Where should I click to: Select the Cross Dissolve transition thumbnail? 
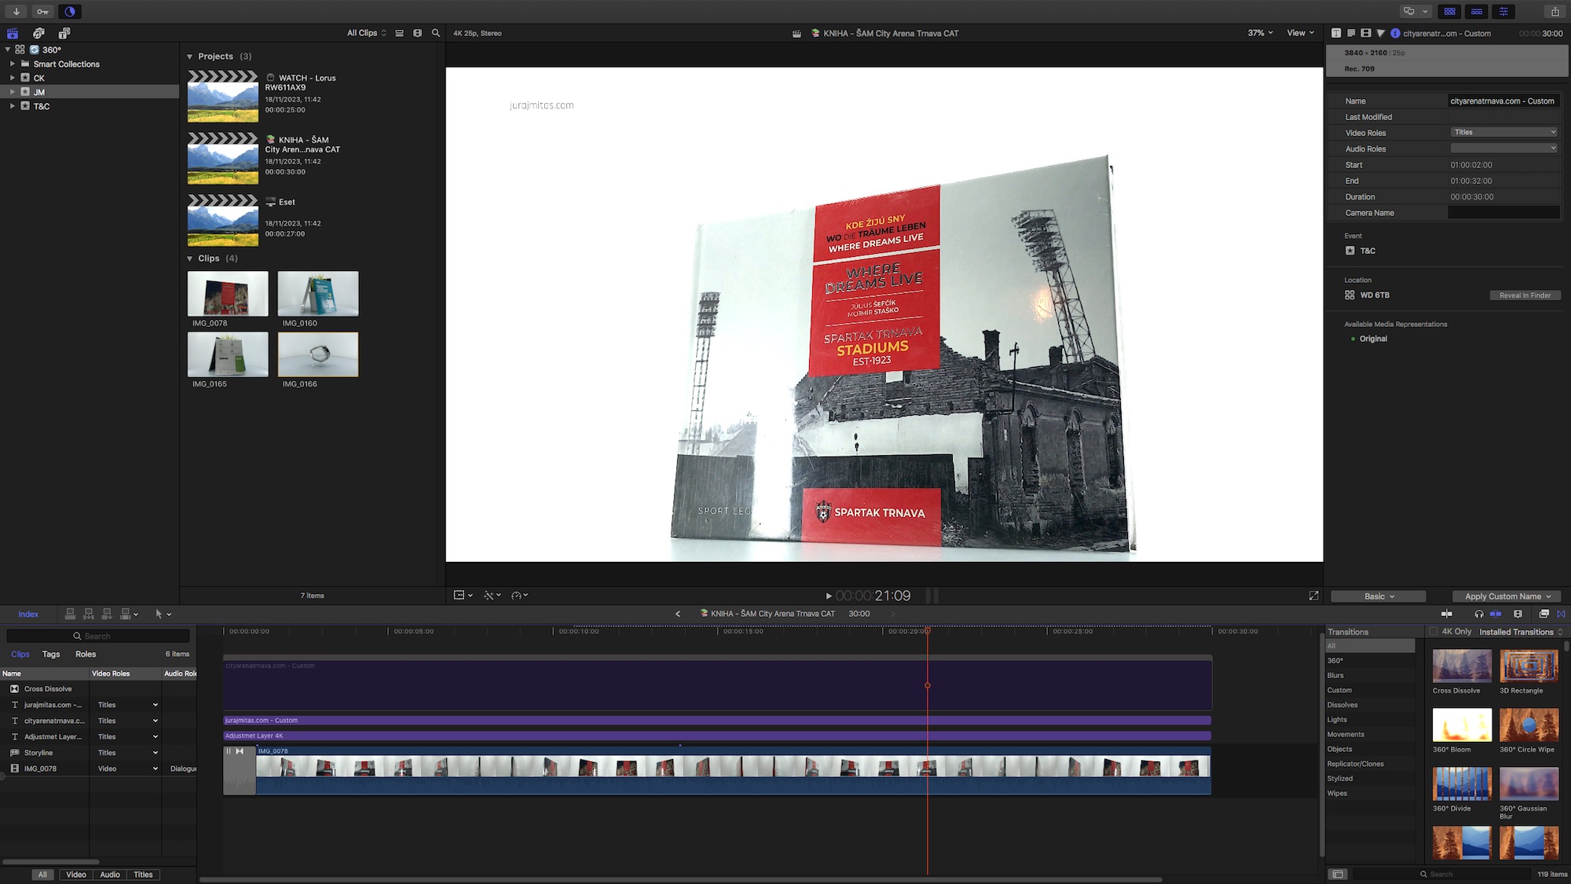[x=1462, y=666]
